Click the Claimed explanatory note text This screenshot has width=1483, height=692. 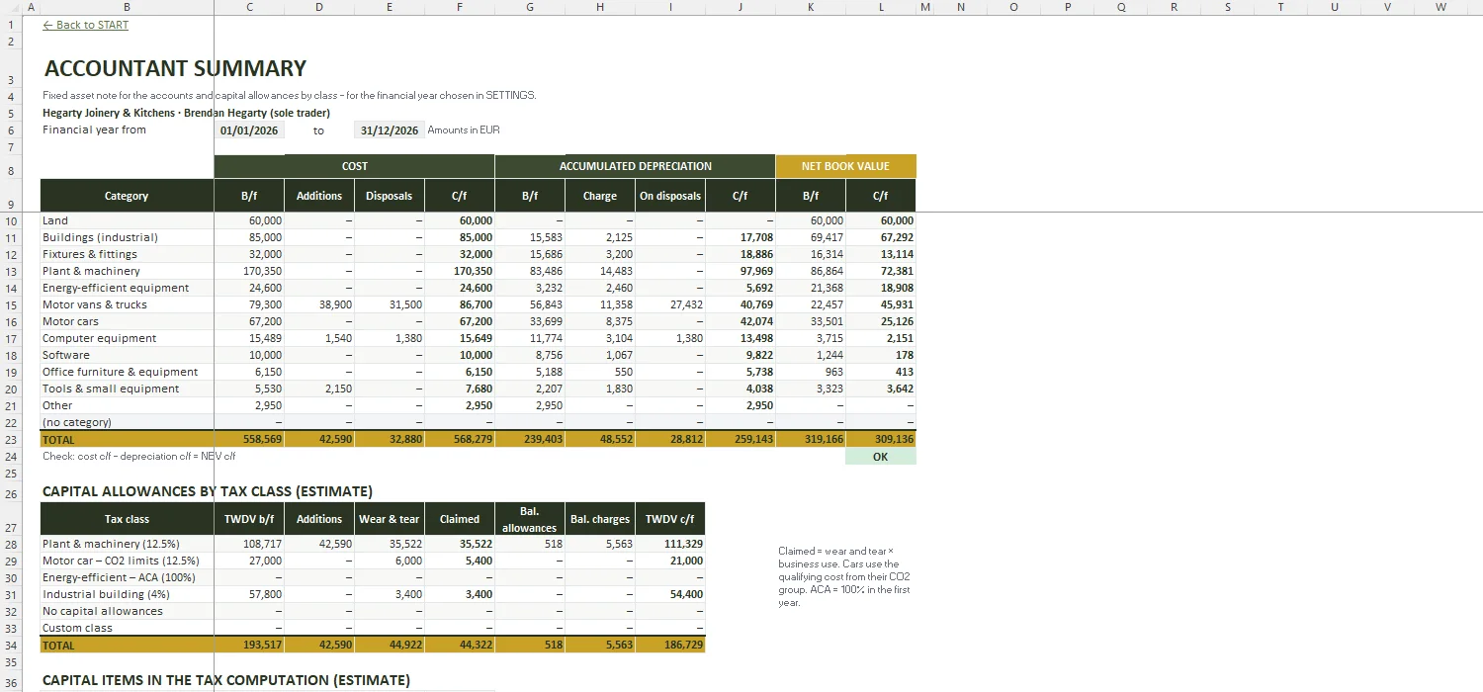point(844,577)
